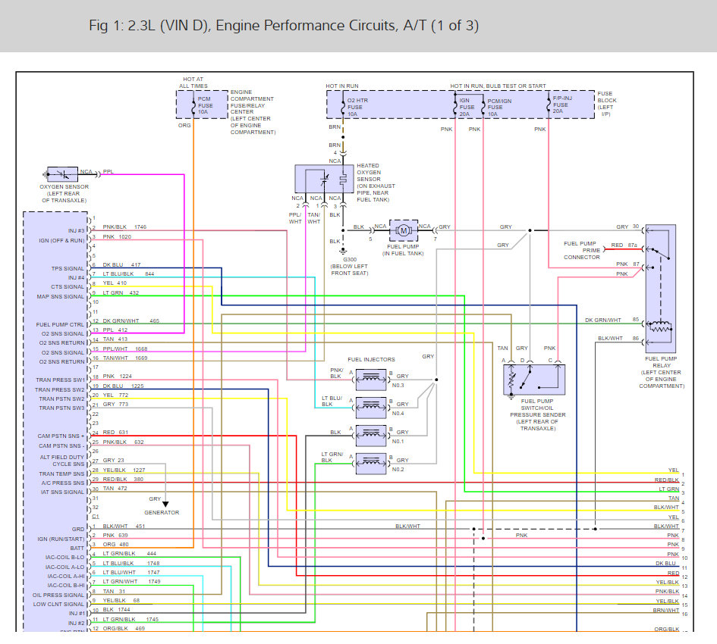Click the 'YEL/BLK 1227' wire label
This screenshot has width=717, height=644.
pyautogui.click(x=124, y=470)
